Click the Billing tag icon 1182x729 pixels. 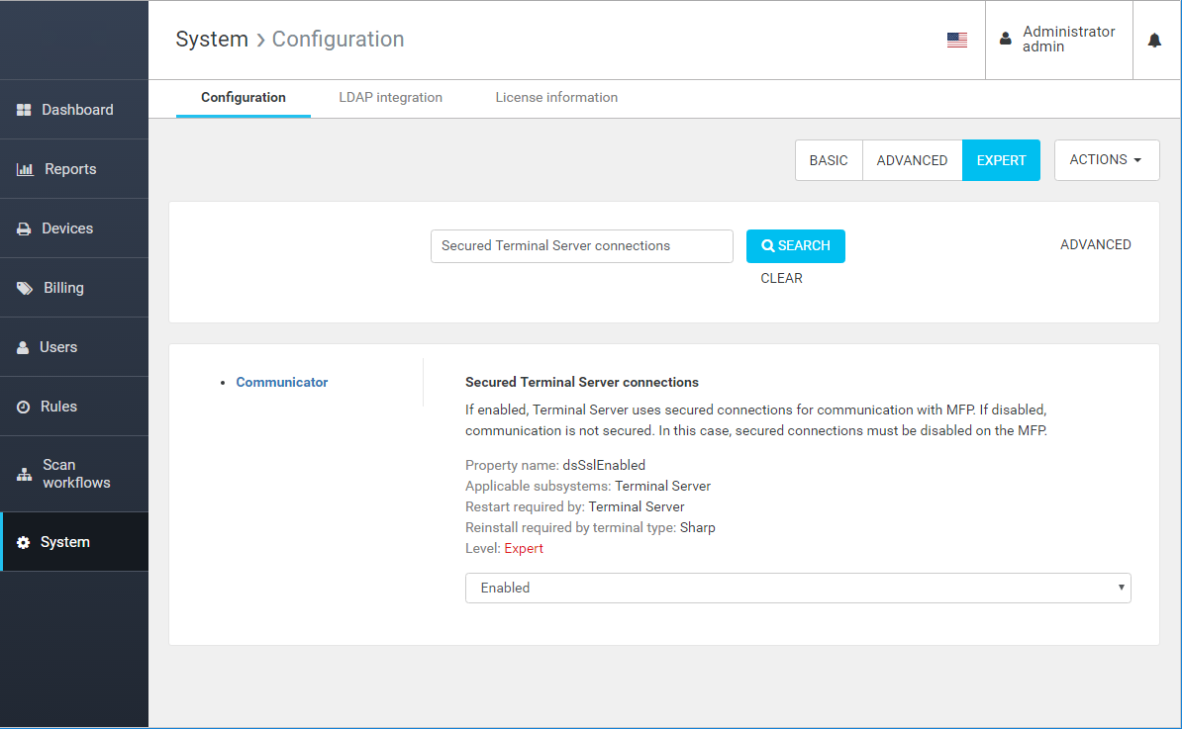click(x=25, y=288)
